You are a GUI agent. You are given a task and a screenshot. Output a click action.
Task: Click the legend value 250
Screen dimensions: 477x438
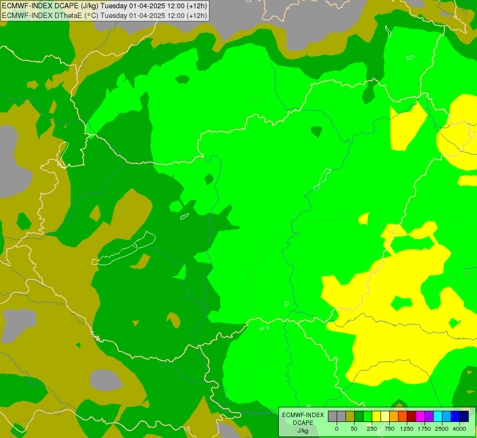372,429
